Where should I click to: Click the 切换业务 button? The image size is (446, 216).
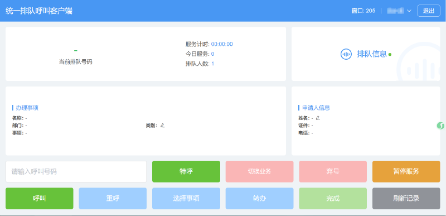259,171
